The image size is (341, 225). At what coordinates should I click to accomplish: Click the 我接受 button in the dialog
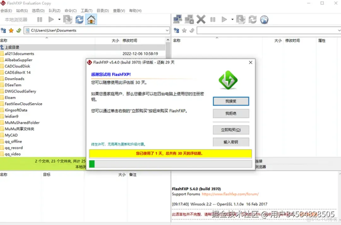(x=231, y=101)
